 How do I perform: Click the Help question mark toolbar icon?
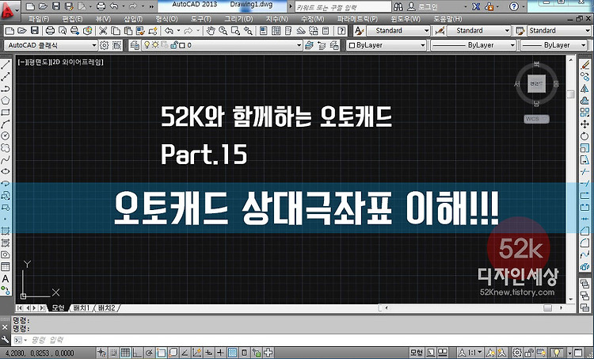342,31
